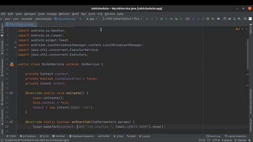
Task: Open the Pull Requests tool window
Action: [x=2, y=67]
